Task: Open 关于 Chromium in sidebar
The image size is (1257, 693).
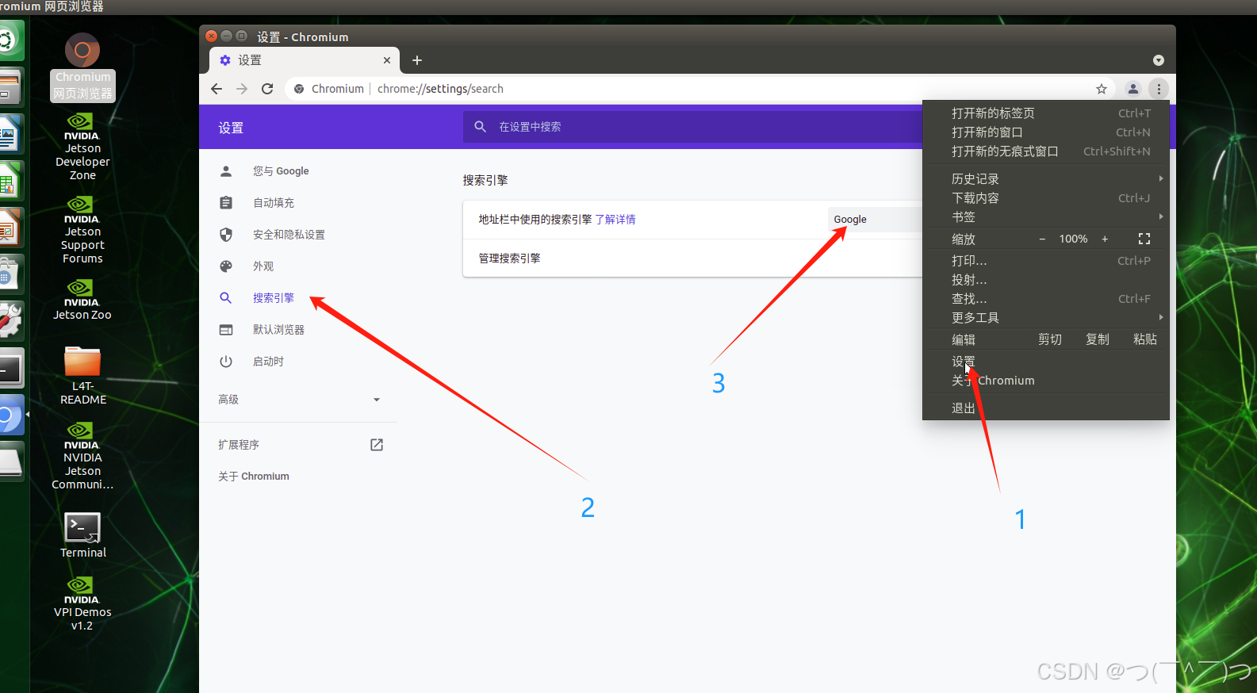Action: pos(254,477)
